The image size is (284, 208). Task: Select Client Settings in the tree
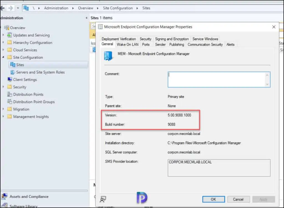25,79
